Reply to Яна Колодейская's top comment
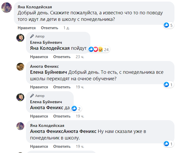The height and width of the screenshot is (153, 188). point(49,28)
